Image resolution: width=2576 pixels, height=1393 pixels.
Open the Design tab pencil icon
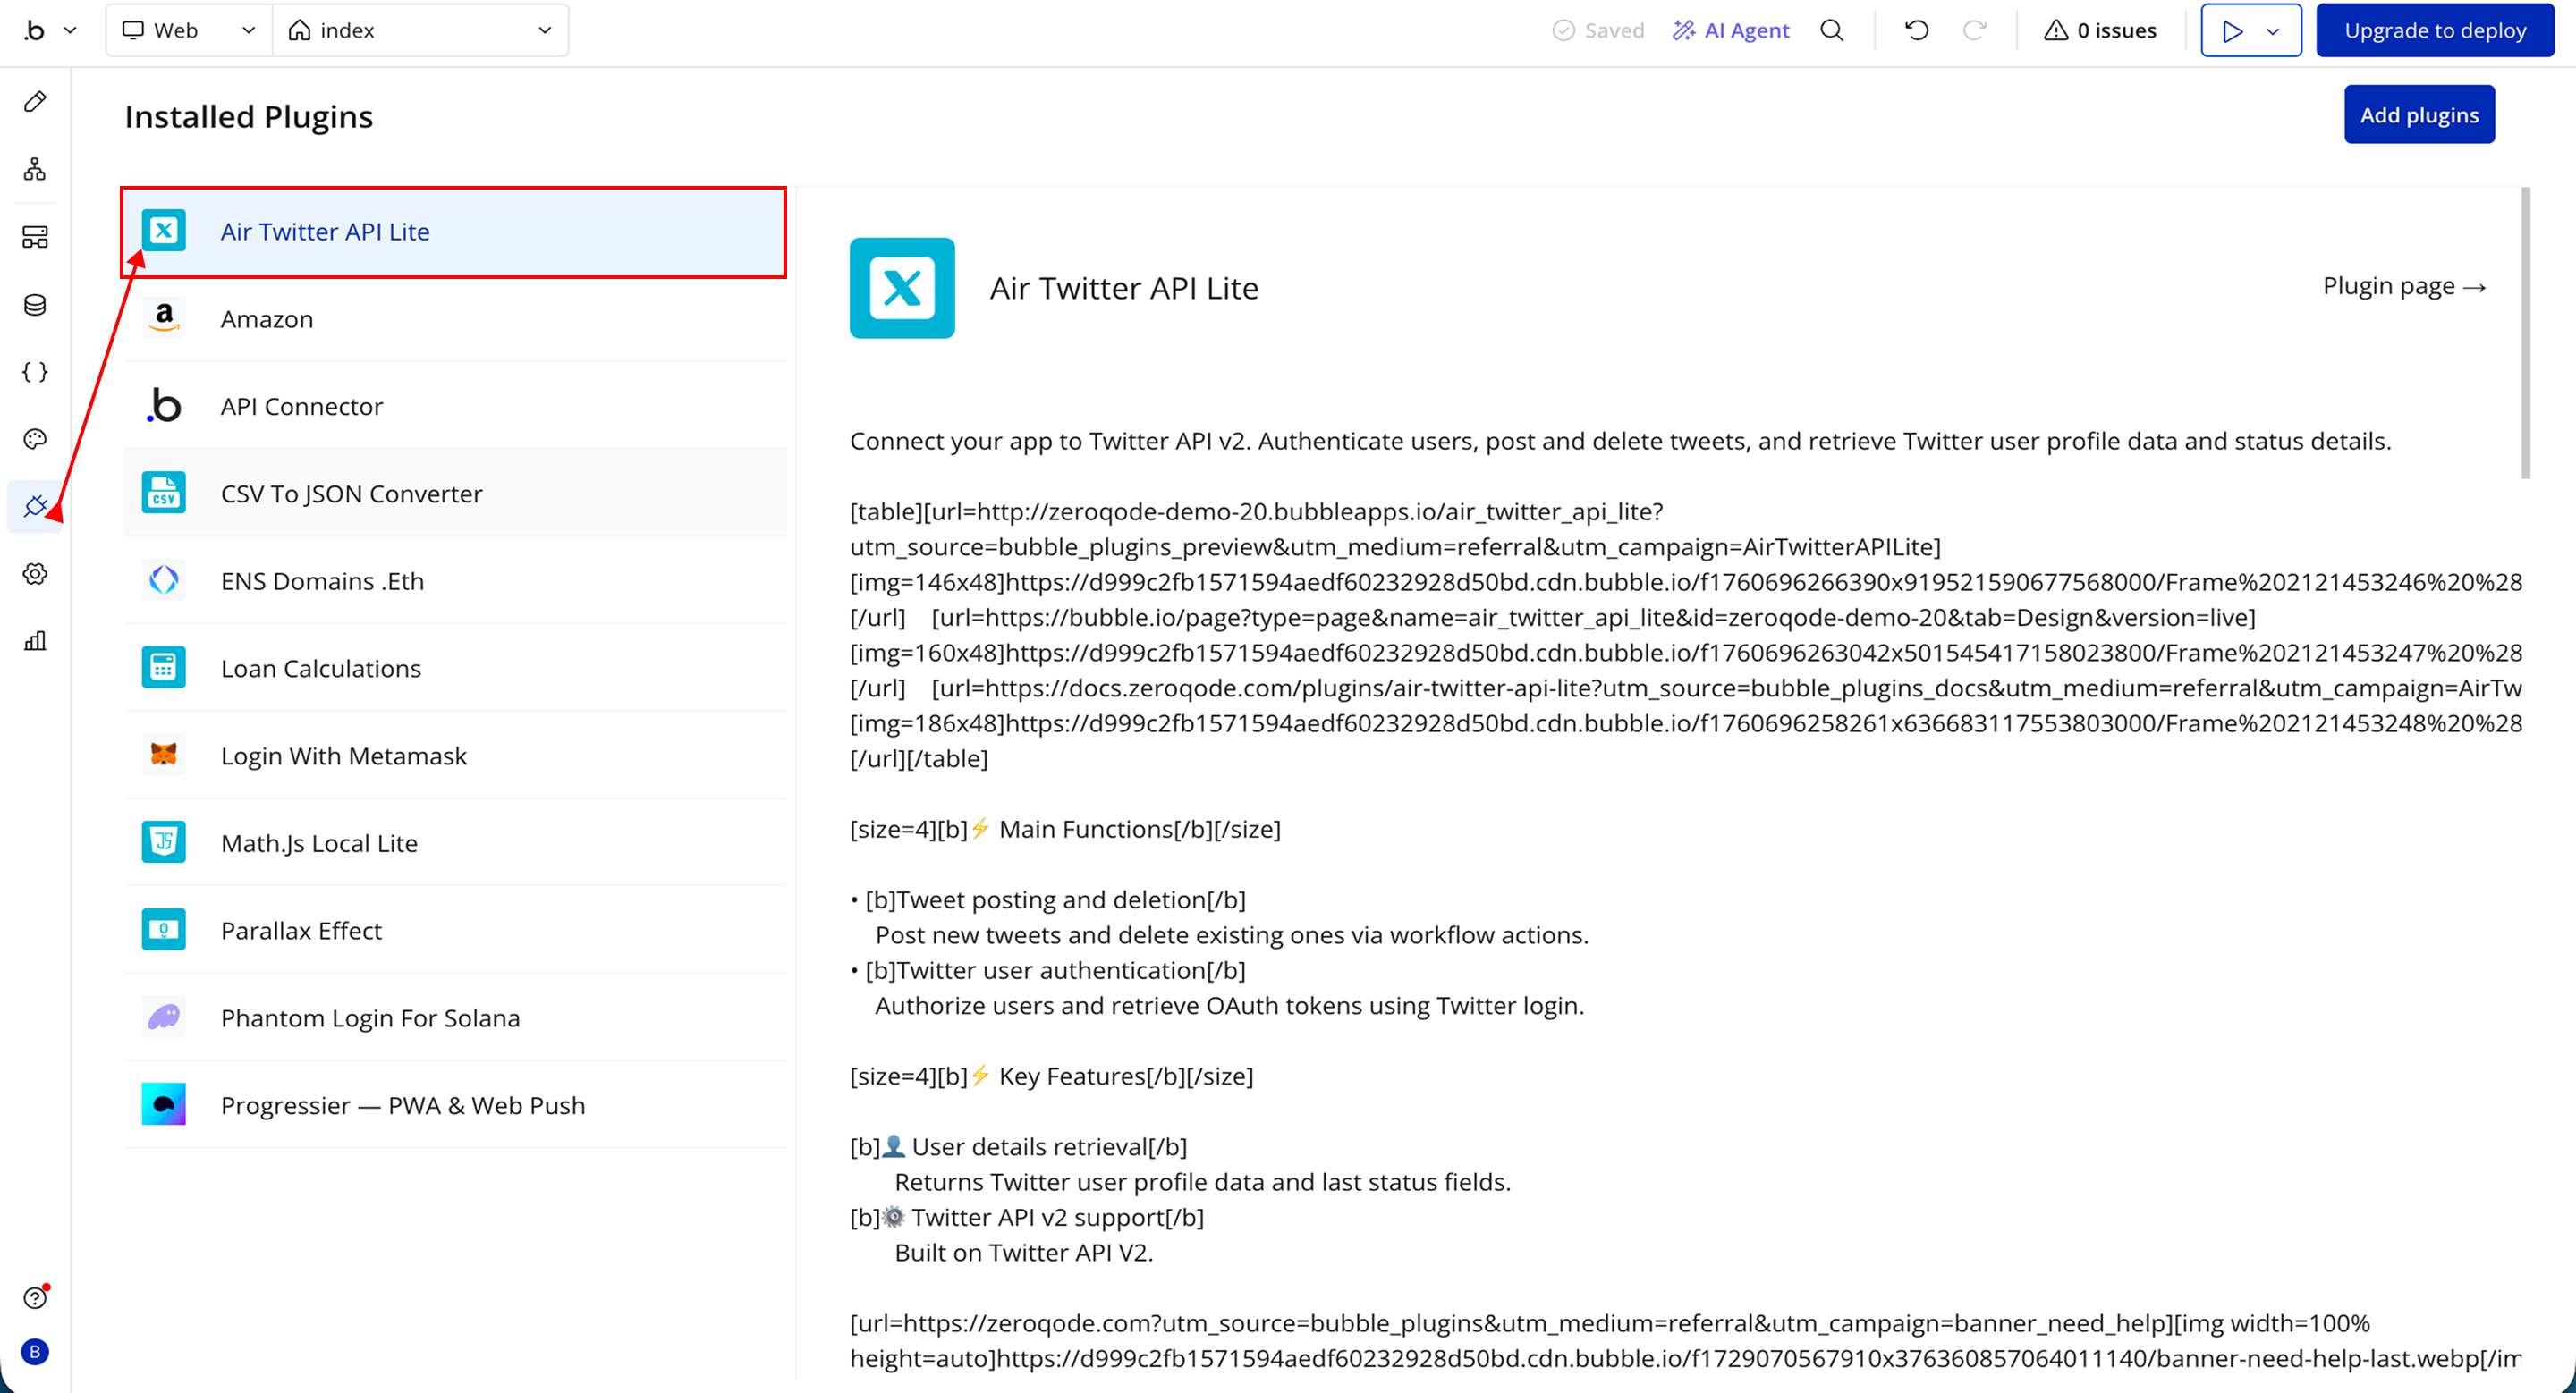tap(35, 101)
